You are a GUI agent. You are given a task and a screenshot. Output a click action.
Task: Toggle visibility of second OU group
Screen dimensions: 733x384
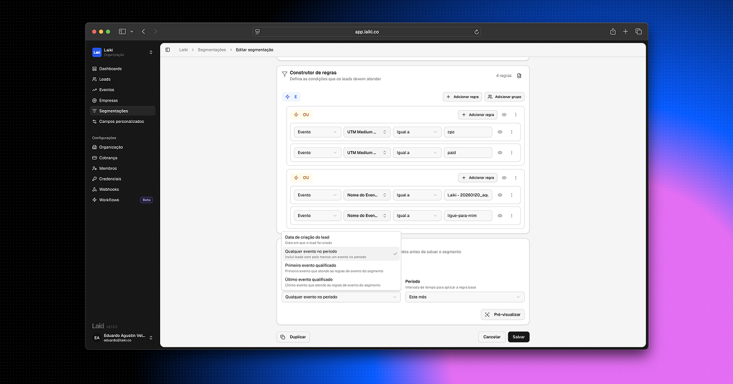coord(505,177)
